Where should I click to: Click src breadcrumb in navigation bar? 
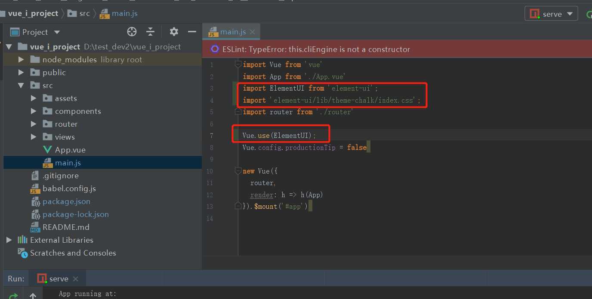85,13
